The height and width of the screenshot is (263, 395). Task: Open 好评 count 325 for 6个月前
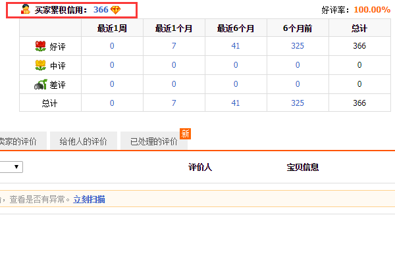(x=298, y=46)
